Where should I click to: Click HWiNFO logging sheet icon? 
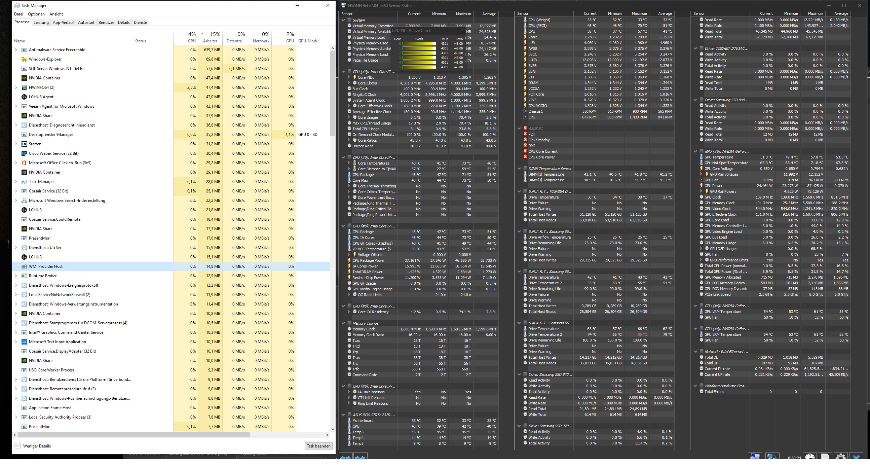click(x=825, y=457)
